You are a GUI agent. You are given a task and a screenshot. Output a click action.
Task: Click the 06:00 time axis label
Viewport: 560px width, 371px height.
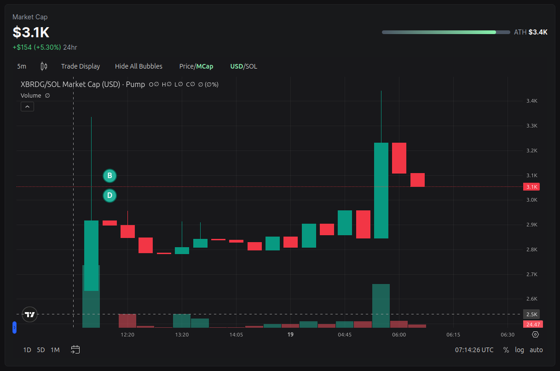coord(399,335)
